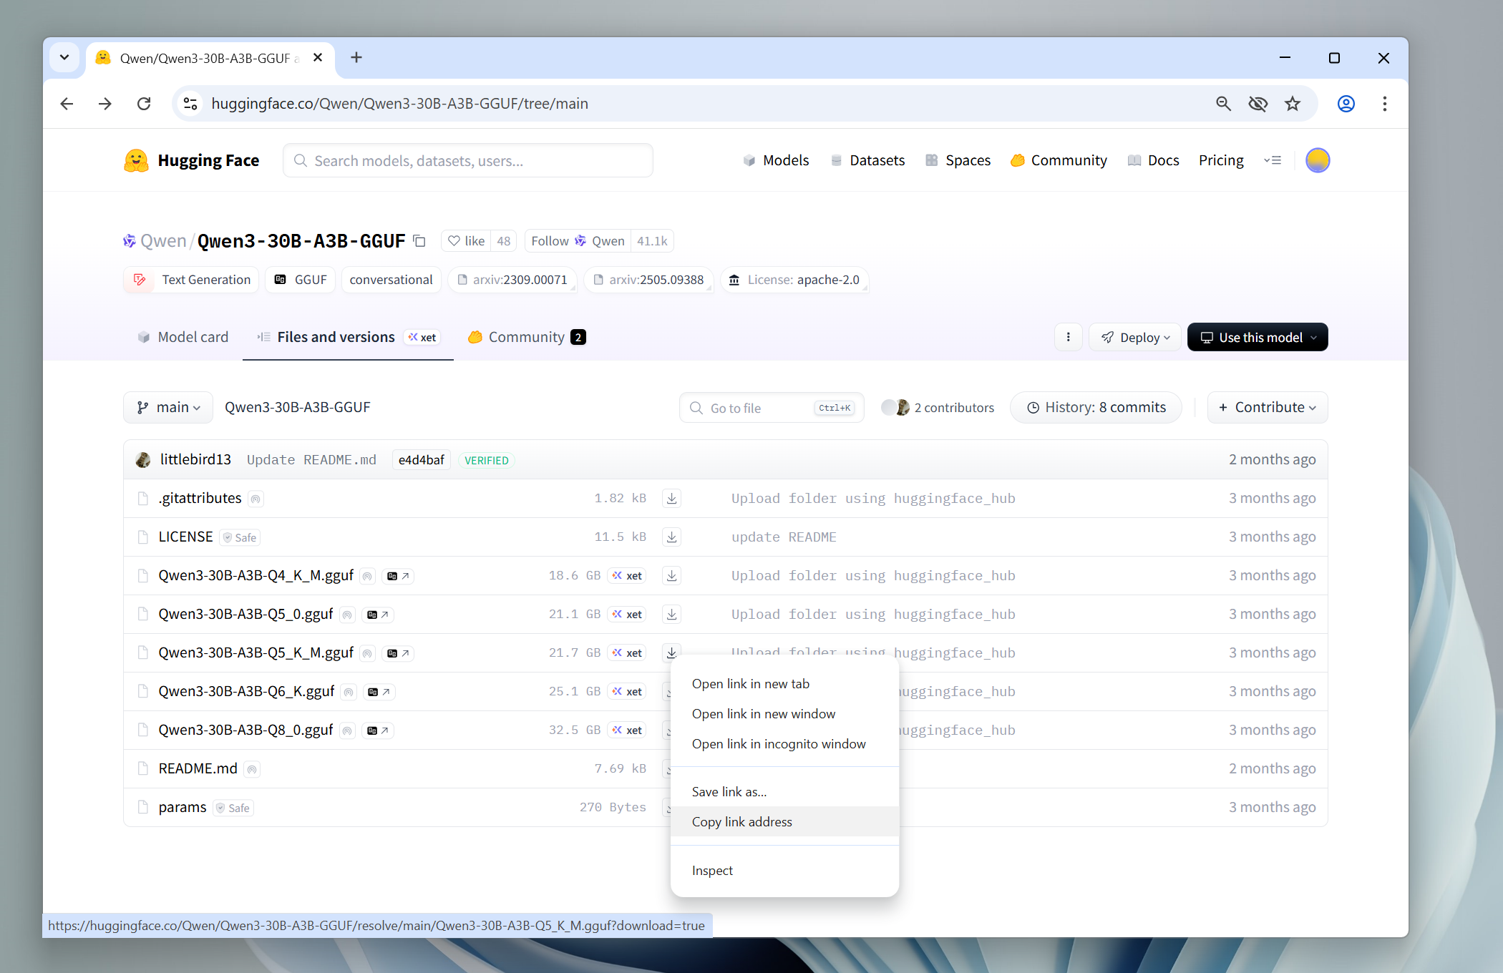Download Qwen3-30B-A3B-Q4_K_M.gguf file
The height and width of the screenshot is (973, 1503).
click(671, 576)
